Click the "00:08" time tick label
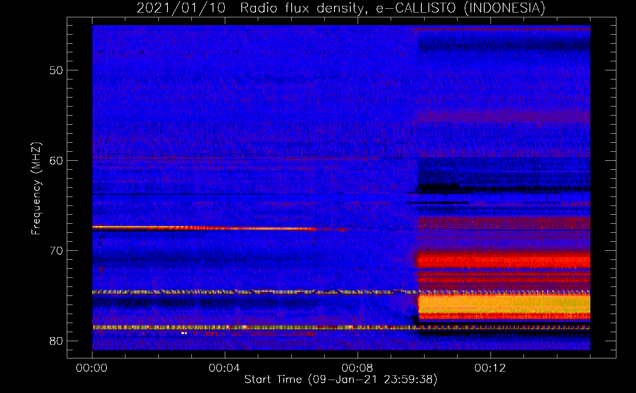636x393 pixels. pos(357,368)
